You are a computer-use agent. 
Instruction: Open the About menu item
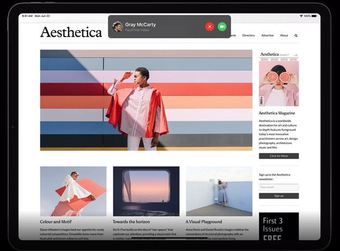click(x=284, y=35)
